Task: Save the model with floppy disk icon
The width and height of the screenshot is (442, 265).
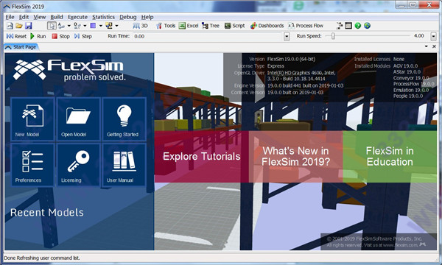Action: (29, 26)
